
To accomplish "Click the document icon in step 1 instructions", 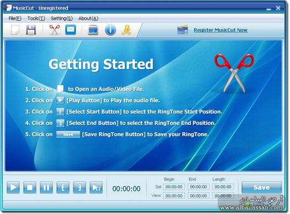I will tap(60, 89).
